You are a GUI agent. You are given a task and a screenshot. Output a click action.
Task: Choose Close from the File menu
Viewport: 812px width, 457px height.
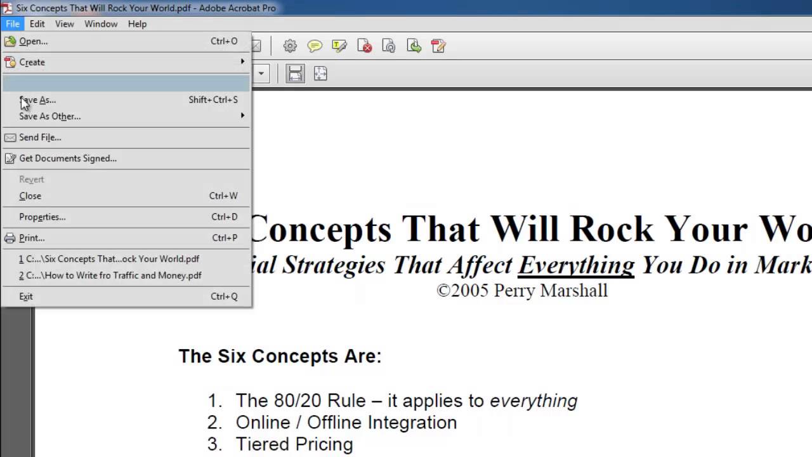click(126, 195)
